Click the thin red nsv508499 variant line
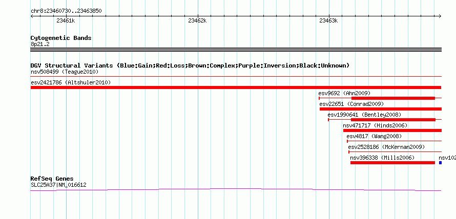Viewport: 456px width, 219px height. [236, 76]
